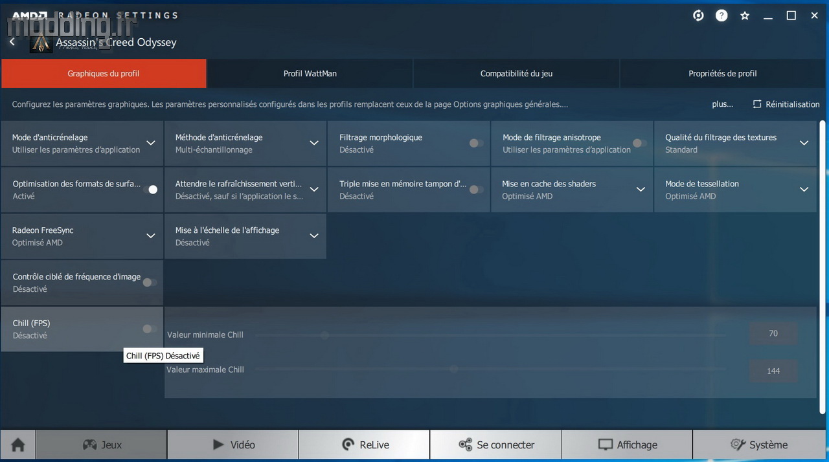Toggle Triple mise en mémoire tampon switch

(x=476, y=190)
